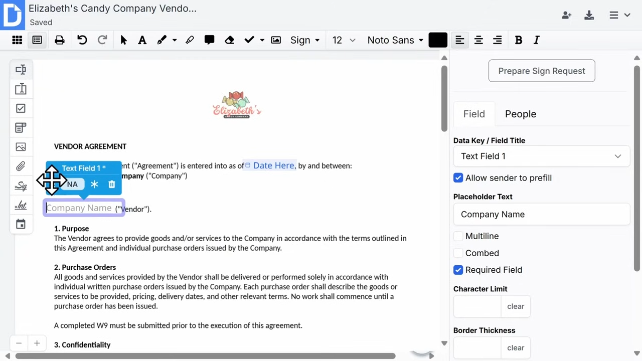Add an image field from the sidebar
The height and width of the screenshot is (361, 642).
coord(21,147)
